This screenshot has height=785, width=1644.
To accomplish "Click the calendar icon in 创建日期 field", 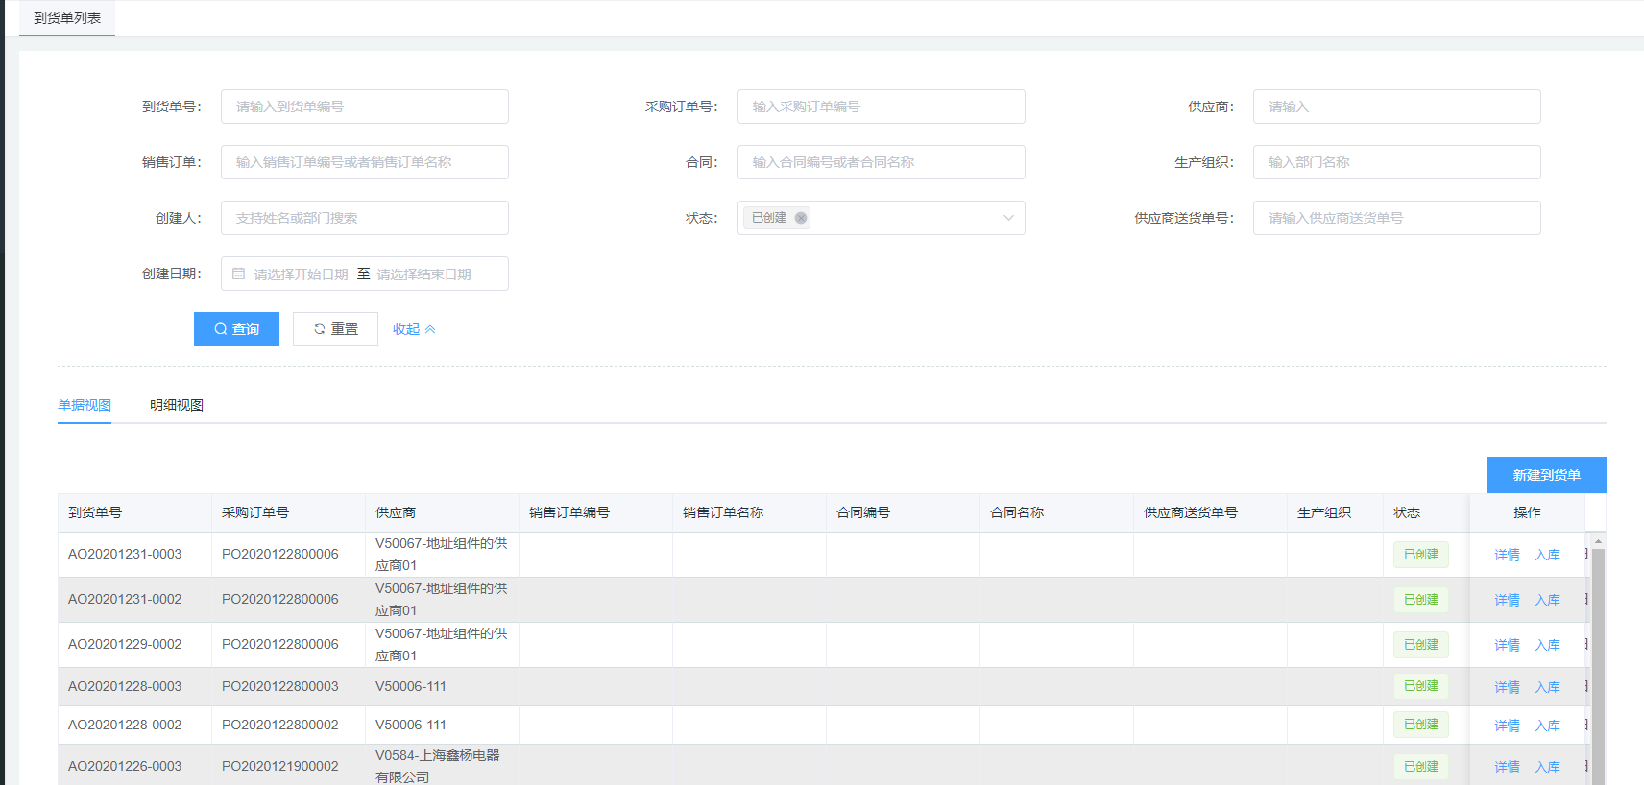I will click(x=239, y=274).
